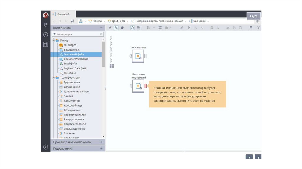Screen dimensions: 302x169
Task: Click the share icon at top right
Action: tap(257, 21)
